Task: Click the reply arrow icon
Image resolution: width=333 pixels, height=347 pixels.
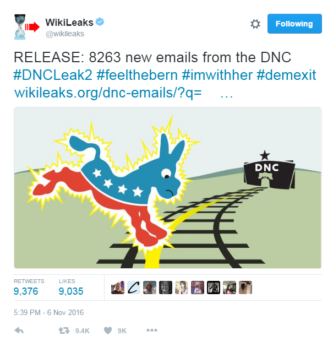Action: click(x=19, y=330)
